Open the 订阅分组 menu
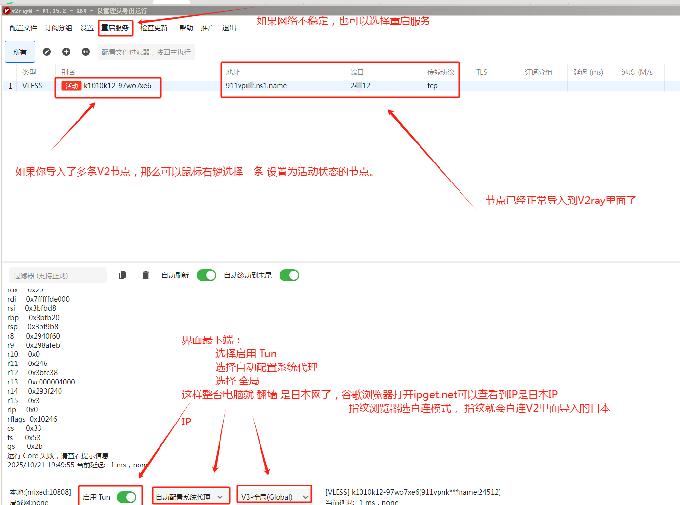The image size is (680, 505). [x=59, y=28]
